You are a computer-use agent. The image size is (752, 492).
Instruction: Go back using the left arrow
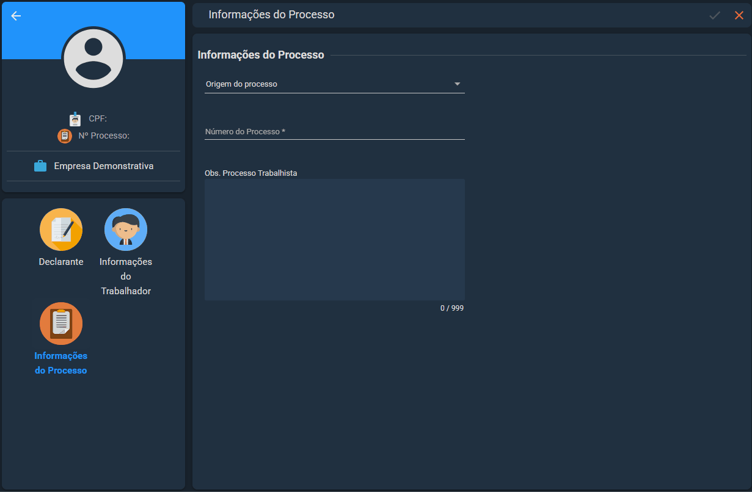(16, 16)
